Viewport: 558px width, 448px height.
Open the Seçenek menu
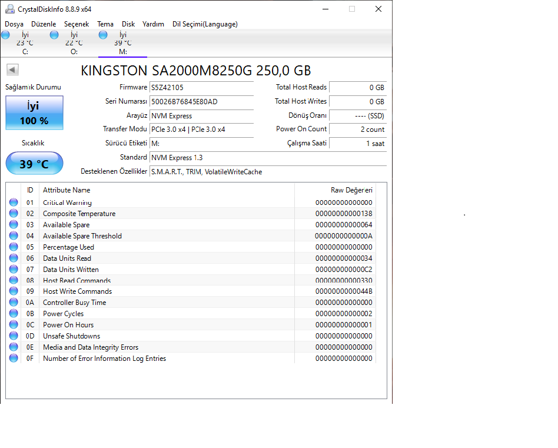[x=77, y=24]
